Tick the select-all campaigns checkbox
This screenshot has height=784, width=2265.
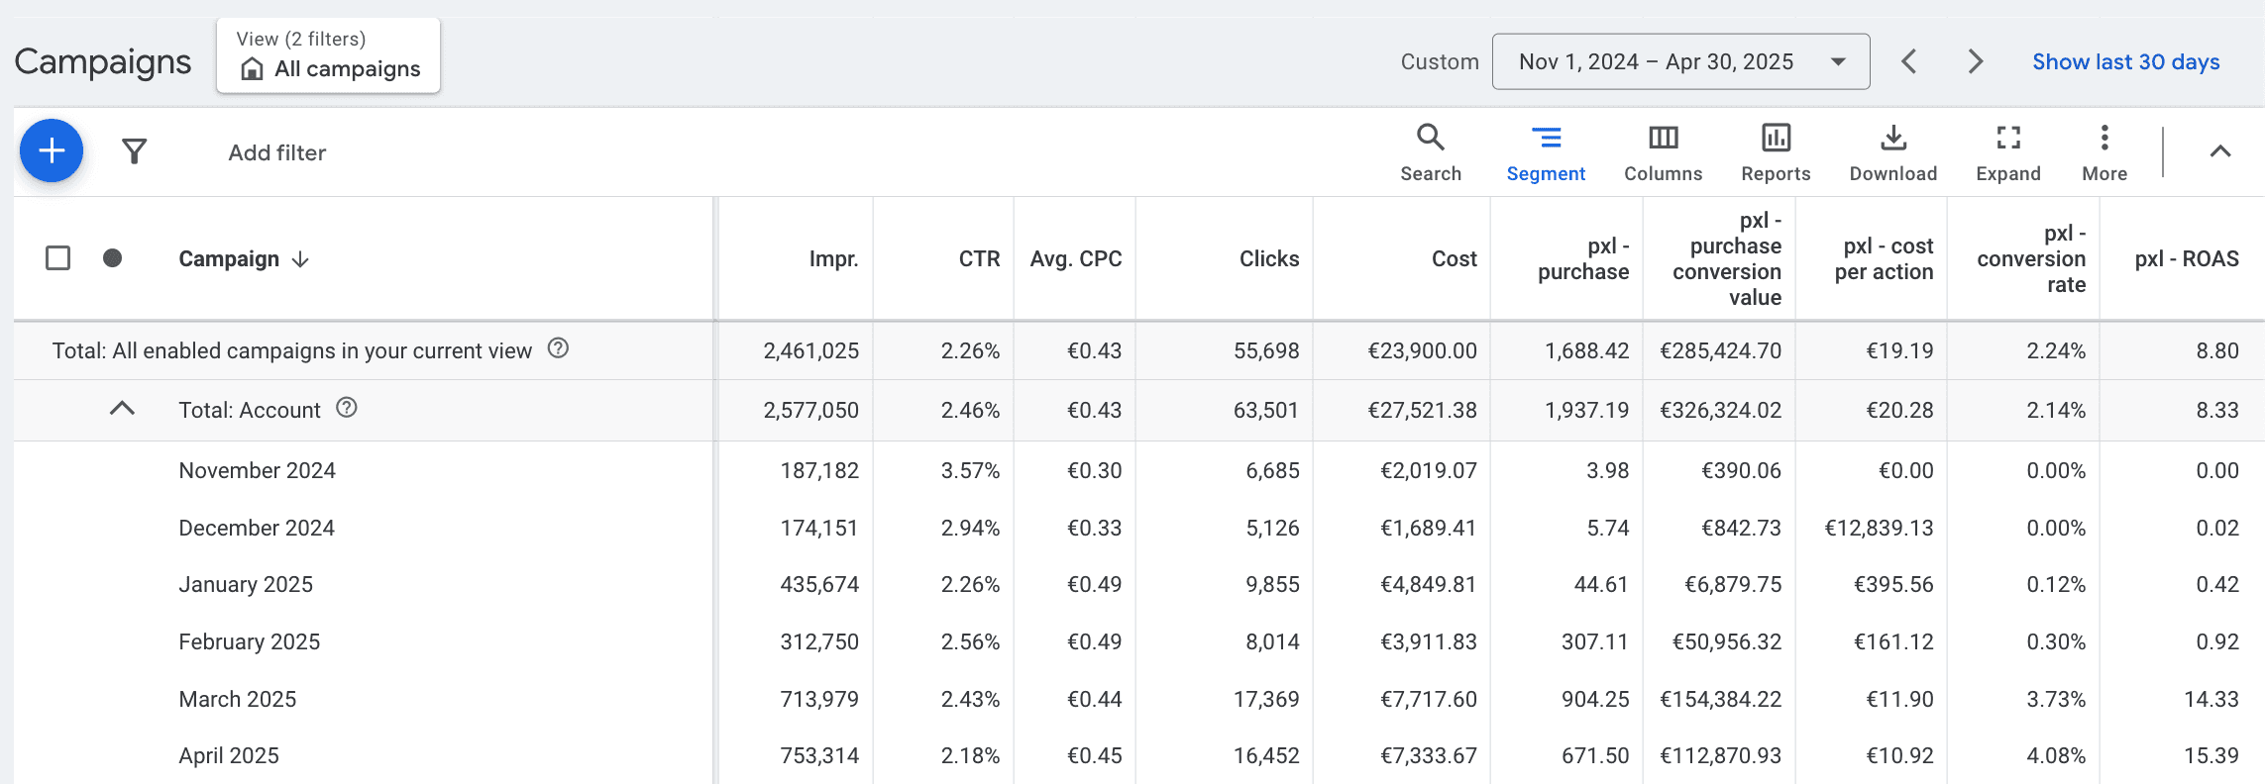tap(58, 258)
